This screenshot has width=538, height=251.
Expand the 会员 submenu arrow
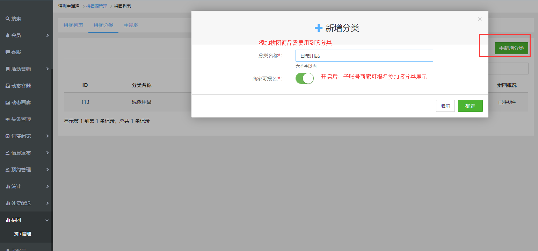pyautogui.click(x=47, y=35)
